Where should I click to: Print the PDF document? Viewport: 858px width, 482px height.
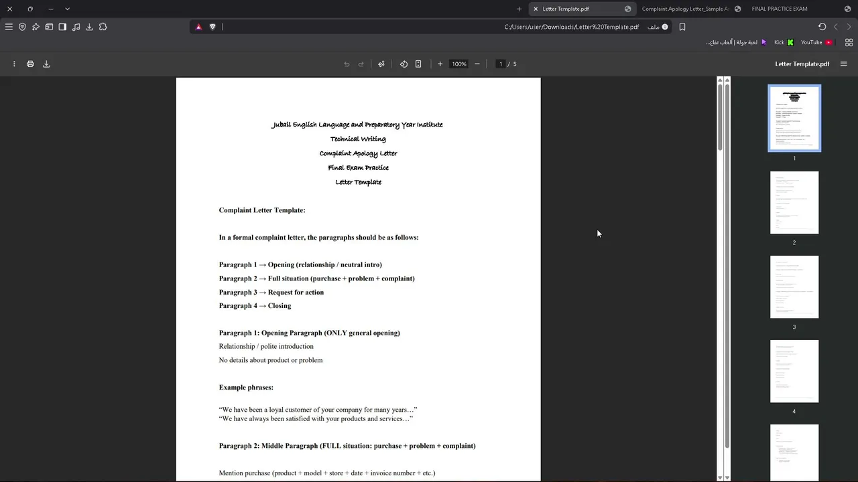pyautogui.click(x=30, y=64)
